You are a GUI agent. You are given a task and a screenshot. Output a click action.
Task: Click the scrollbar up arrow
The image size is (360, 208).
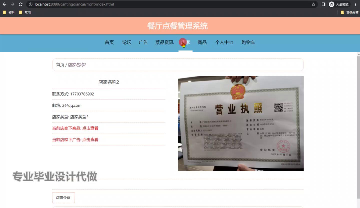point(358,54)
